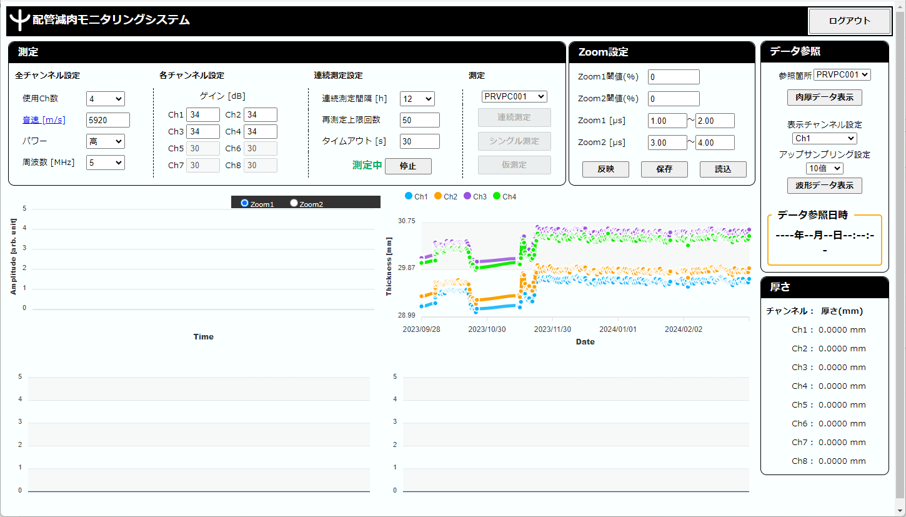Click the 配管減肉モニタリングシステム title

point(111,20)
